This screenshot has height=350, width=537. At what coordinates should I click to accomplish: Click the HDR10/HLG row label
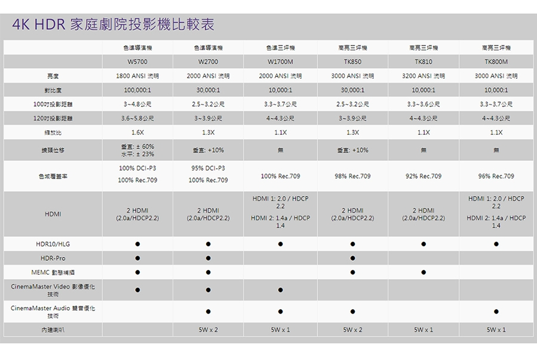(x=53, y=244)
